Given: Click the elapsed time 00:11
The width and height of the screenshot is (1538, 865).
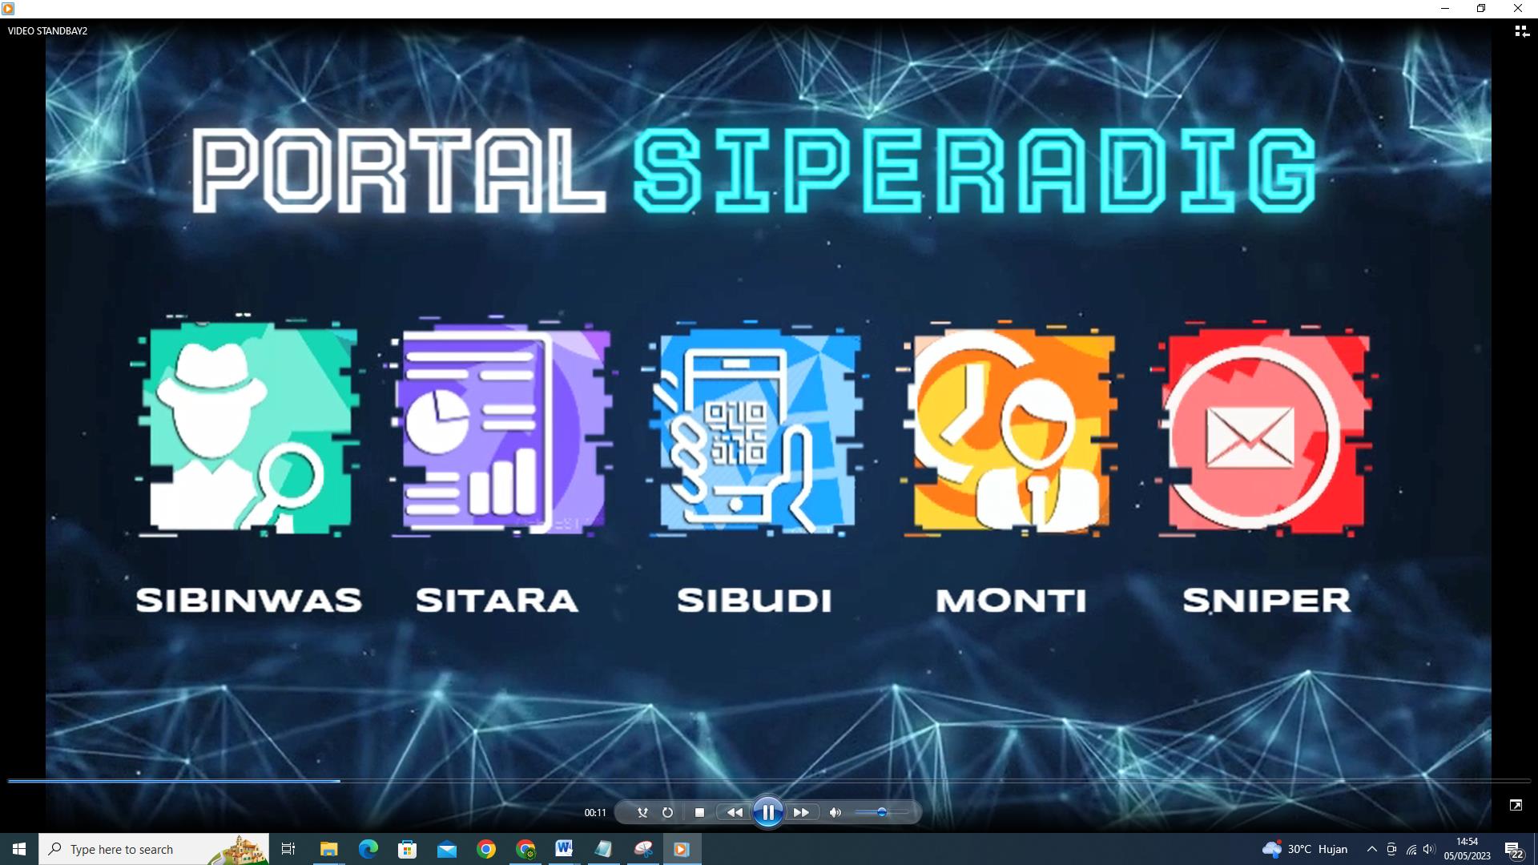Looking at the screenshot, I should [595, 812].
